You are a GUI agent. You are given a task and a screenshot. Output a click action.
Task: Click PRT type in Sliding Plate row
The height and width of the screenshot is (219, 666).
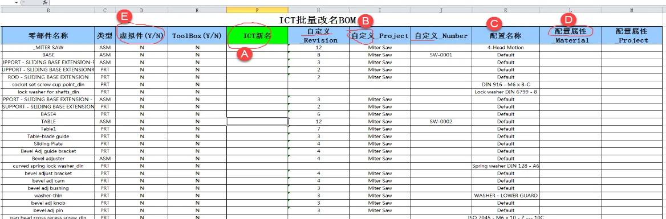click(105, 143)
